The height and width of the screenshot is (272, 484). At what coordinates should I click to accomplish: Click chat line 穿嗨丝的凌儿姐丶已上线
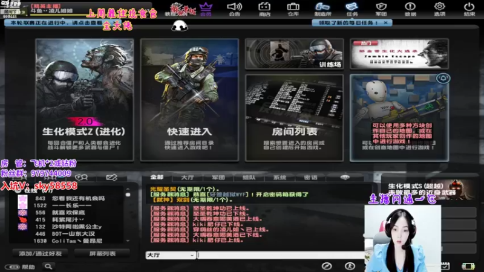[x=209, y=230]
